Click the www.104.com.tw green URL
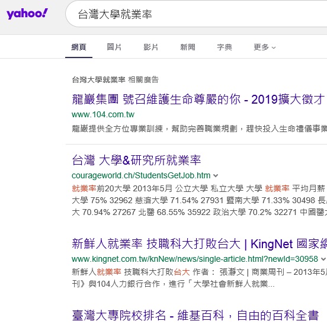The width and height of the screenshot is (327, 324). click(x=103, y=114)
